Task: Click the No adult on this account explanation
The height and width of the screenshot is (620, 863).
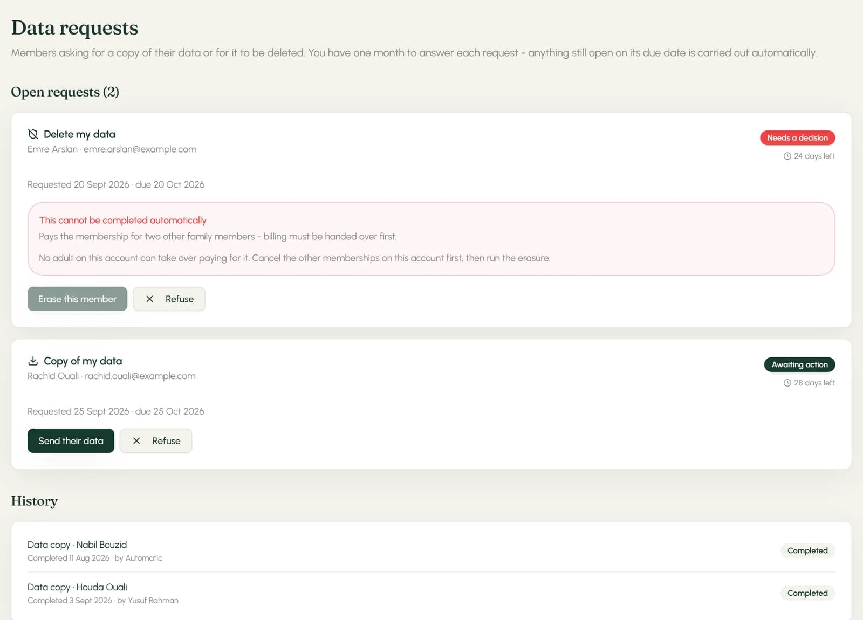Action: tap(294, 258)
